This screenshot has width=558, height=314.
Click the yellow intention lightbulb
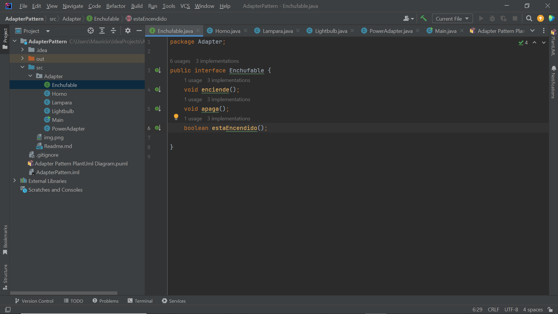click(176, 117)
